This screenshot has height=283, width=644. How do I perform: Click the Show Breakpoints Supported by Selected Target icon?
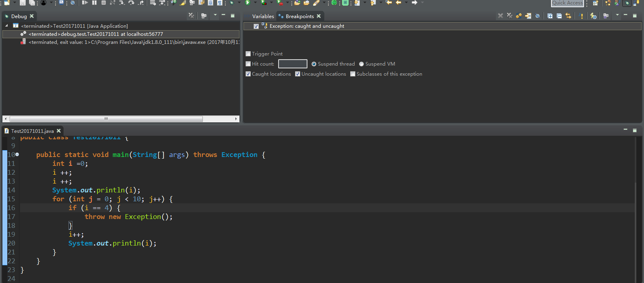tap(519, 16)
